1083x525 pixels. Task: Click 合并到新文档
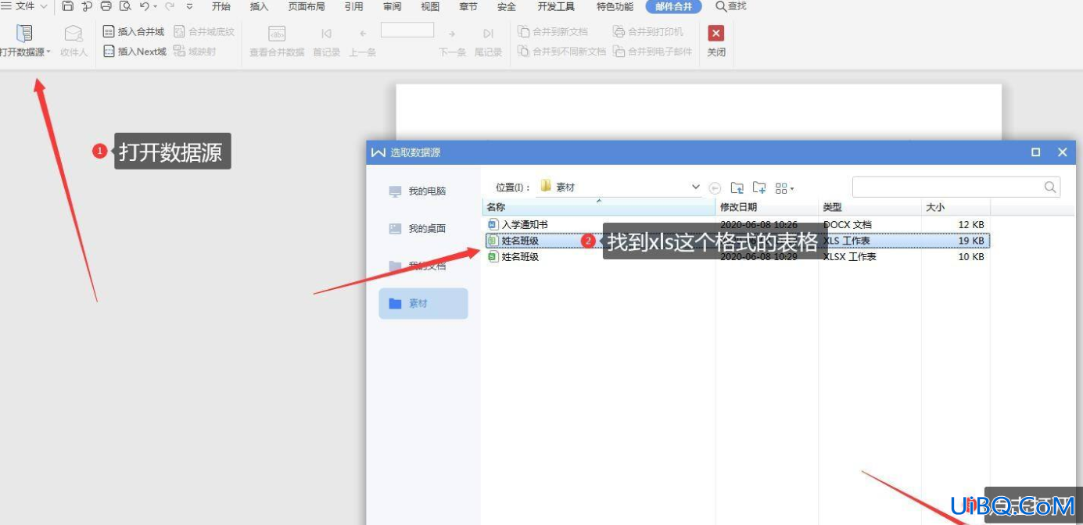(552, 32)
